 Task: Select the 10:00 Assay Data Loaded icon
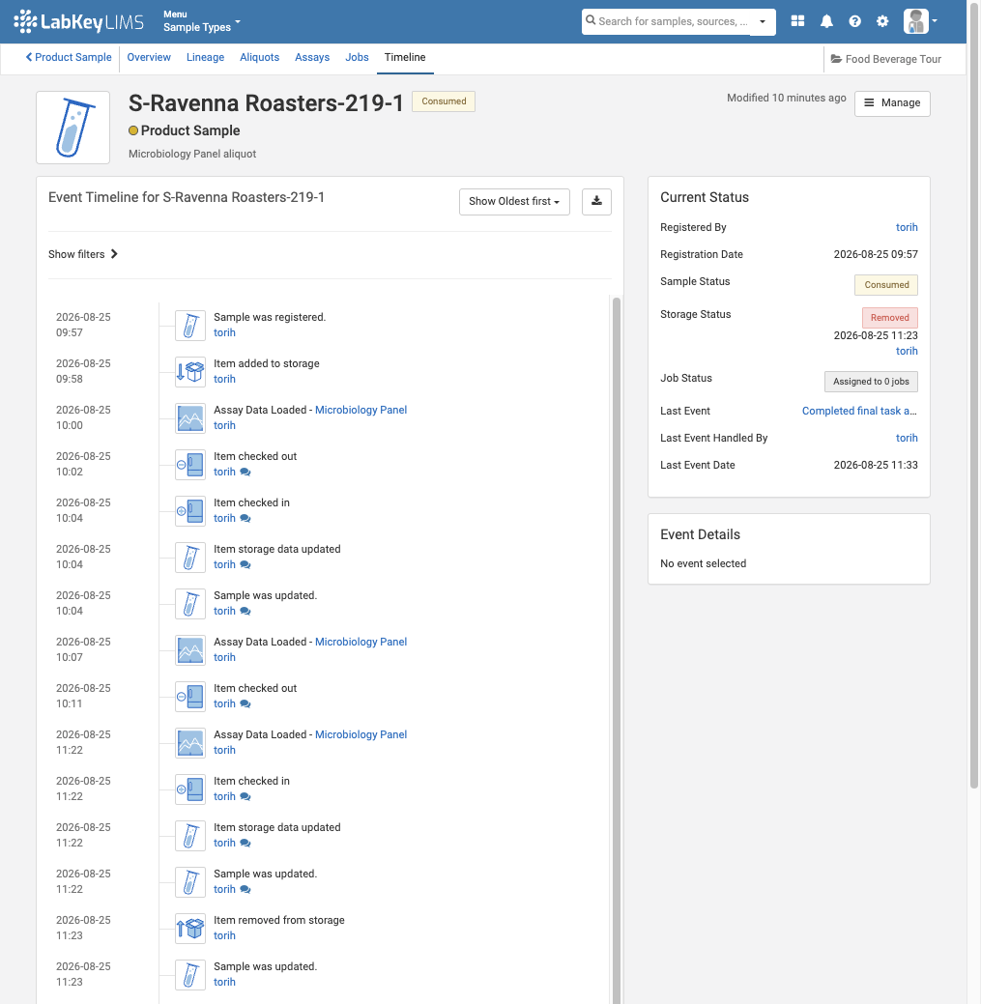pos(190,418)
